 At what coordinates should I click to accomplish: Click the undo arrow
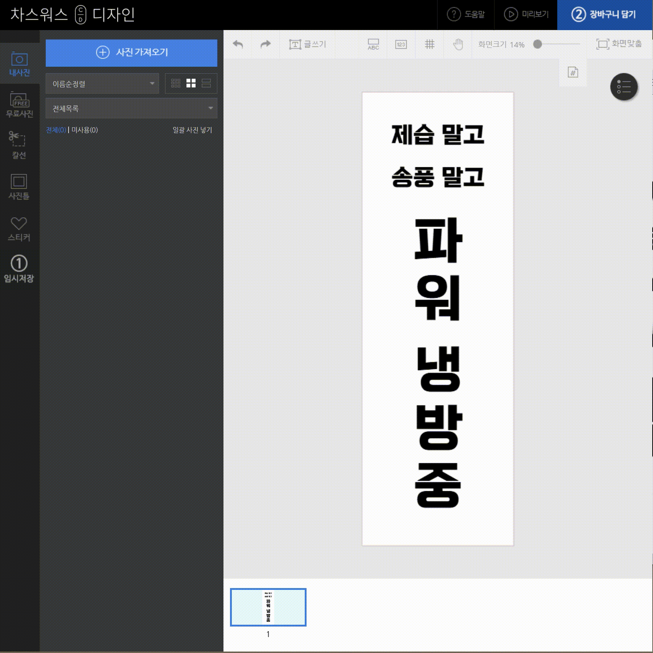(x=238, y=44)
